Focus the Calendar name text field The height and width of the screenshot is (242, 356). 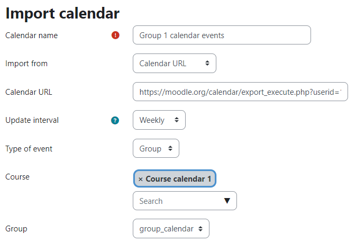coord(222,35)
